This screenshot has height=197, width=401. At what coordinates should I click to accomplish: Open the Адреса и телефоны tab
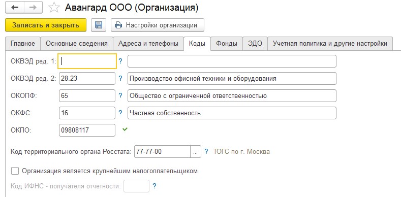tap(148, 44)
